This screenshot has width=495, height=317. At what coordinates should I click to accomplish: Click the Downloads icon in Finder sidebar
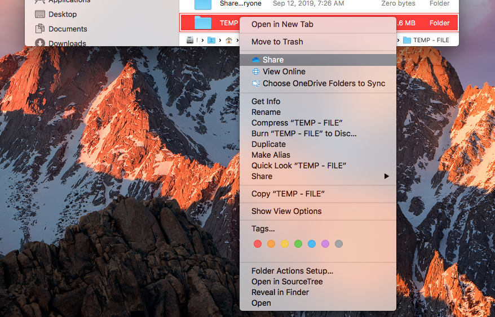(40, 43)
